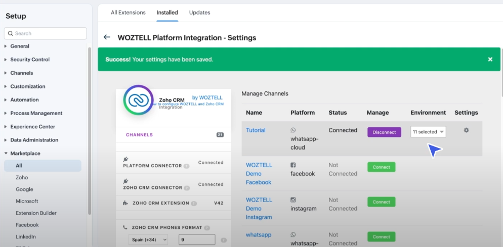The height and width of the screenshot is (247, 503).
Task: Click the Environment column header
Action: (428, 113)
